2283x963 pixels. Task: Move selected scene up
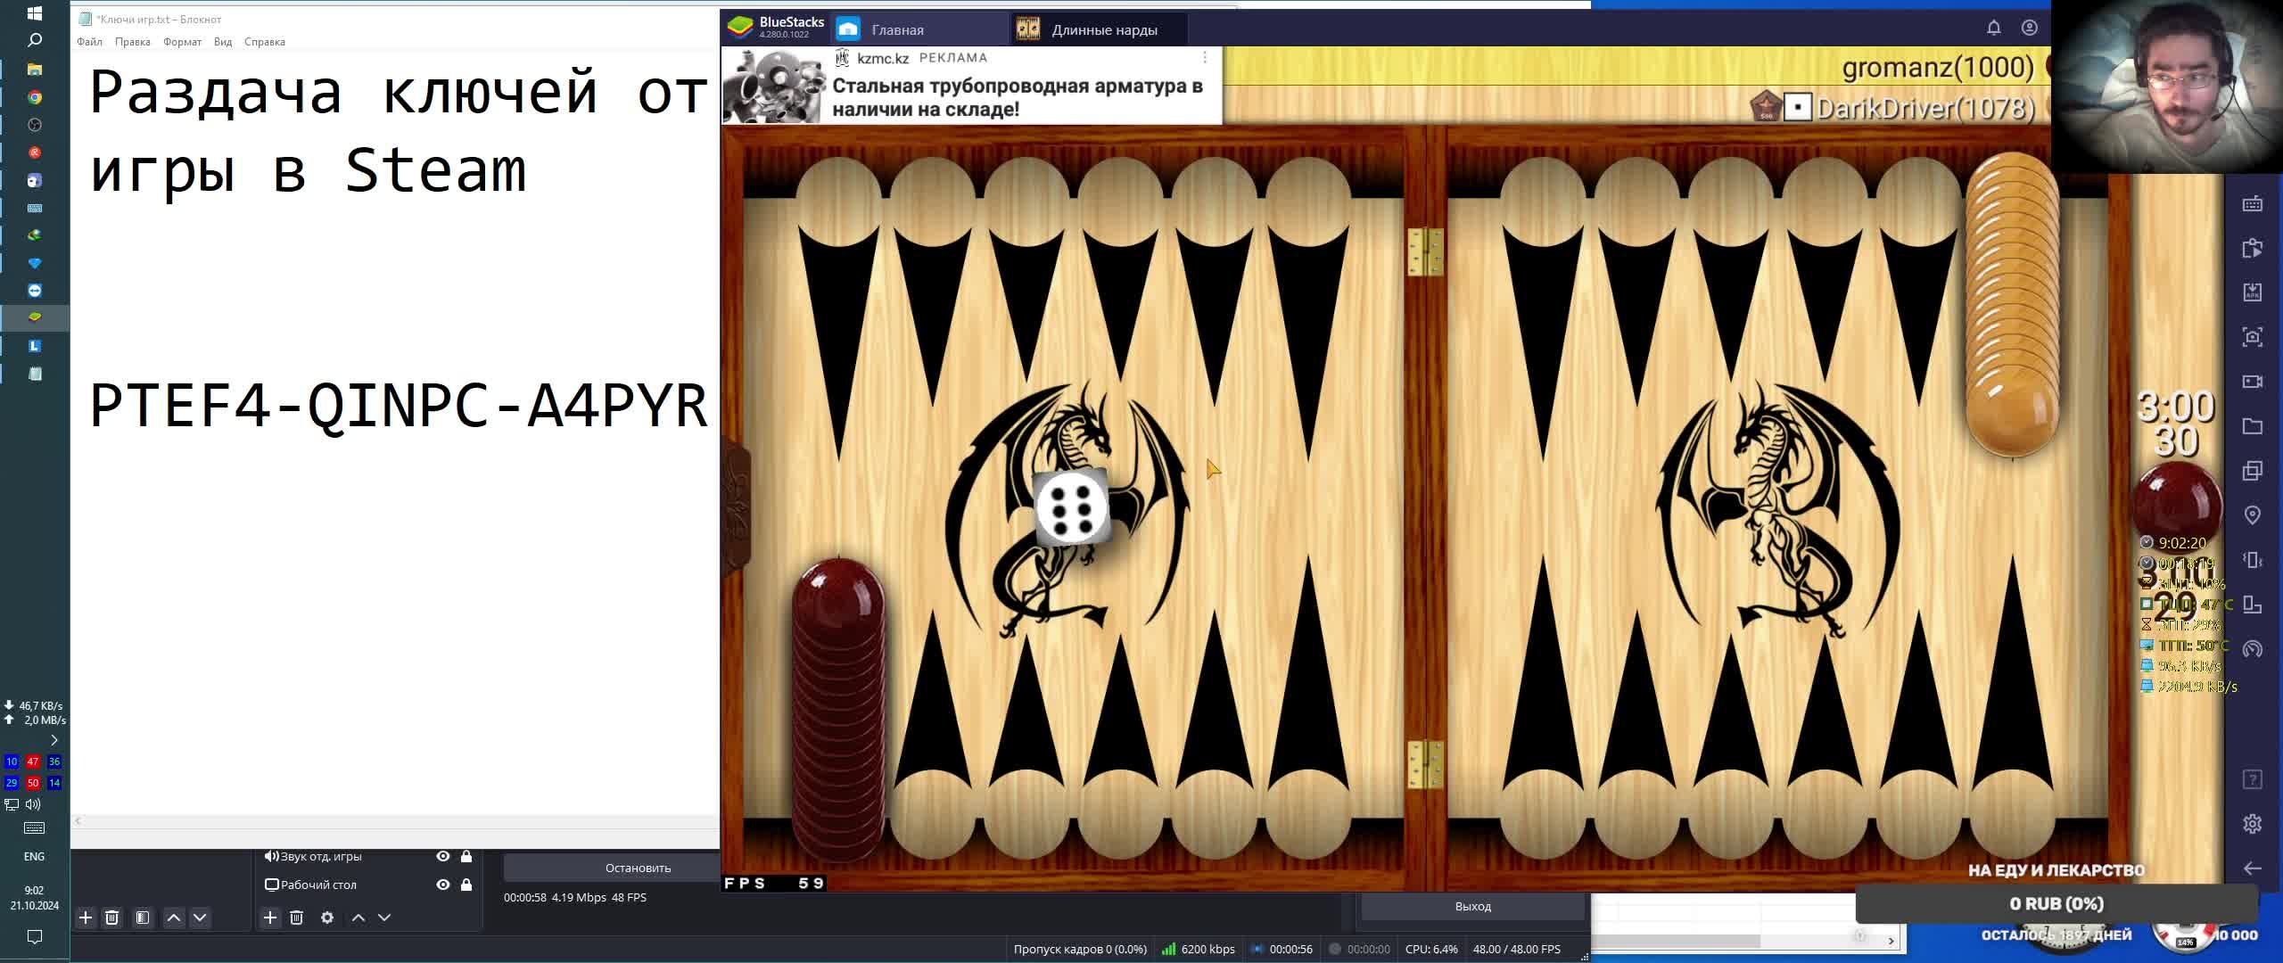click(x=174, y=918)
